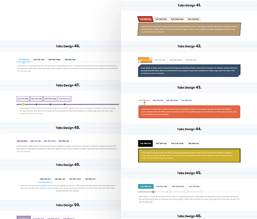Click the 'Tabs Design 48.' heading
257x219 pixels.
tap(67, 127)
